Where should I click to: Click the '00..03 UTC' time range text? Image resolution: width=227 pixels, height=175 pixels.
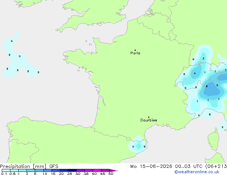189,166
